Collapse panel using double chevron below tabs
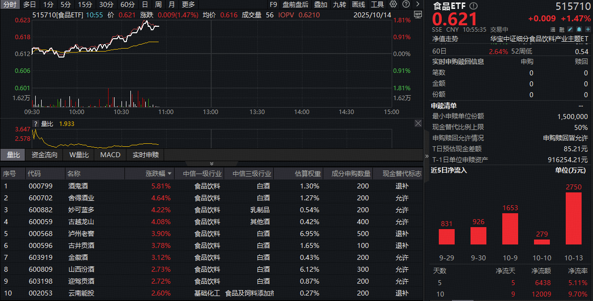Viewport: 593px width, 301px height. (212, 163)
